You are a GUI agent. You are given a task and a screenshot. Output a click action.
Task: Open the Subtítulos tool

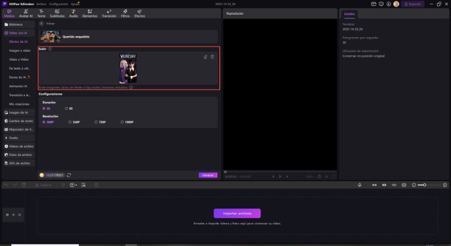[x=57, y=14]
